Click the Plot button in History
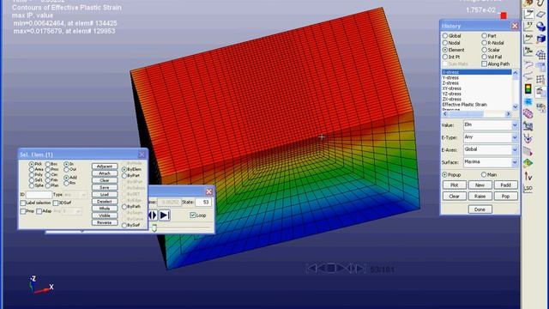Viewport: 549px width, 309px height. coord(454,185)
